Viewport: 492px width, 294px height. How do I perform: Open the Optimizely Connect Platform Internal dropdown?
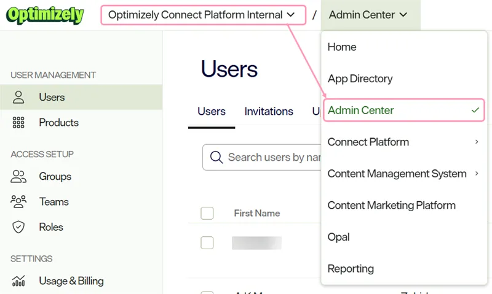pyautogui.click(x=203, y=15)
